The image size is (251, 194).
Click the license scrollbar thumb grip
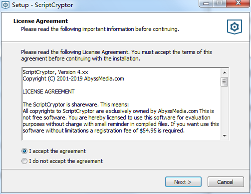coord(225,81)
